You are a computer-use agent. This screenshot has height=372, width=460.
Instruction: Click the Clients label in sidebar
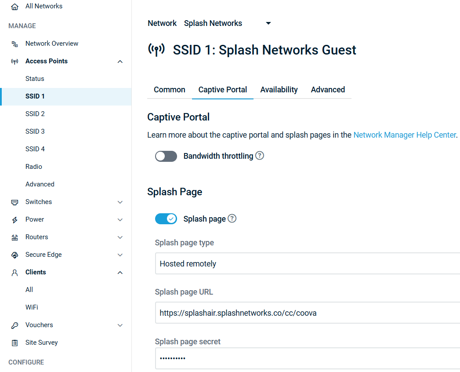(x=36, y=272)
